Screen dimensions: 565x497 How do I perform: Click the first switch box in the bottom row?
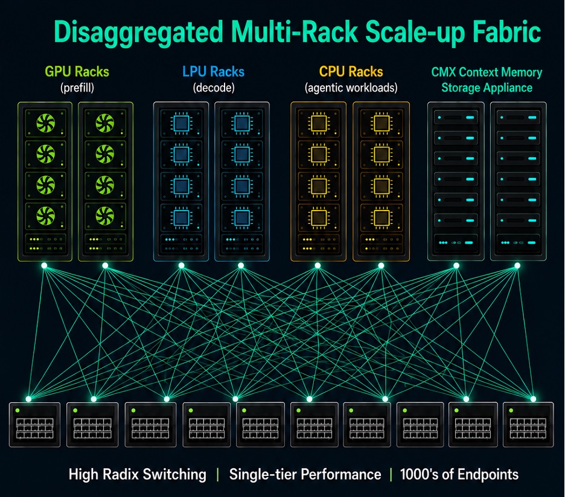(34, 425)
